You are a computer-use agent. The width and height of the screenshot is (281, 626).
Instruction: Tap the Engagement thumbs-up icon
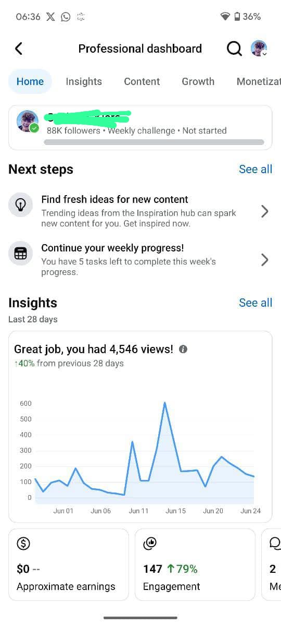click(x=150, y=544)
